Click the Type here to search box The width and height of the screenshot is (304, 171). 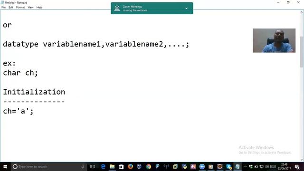point(48,167)
